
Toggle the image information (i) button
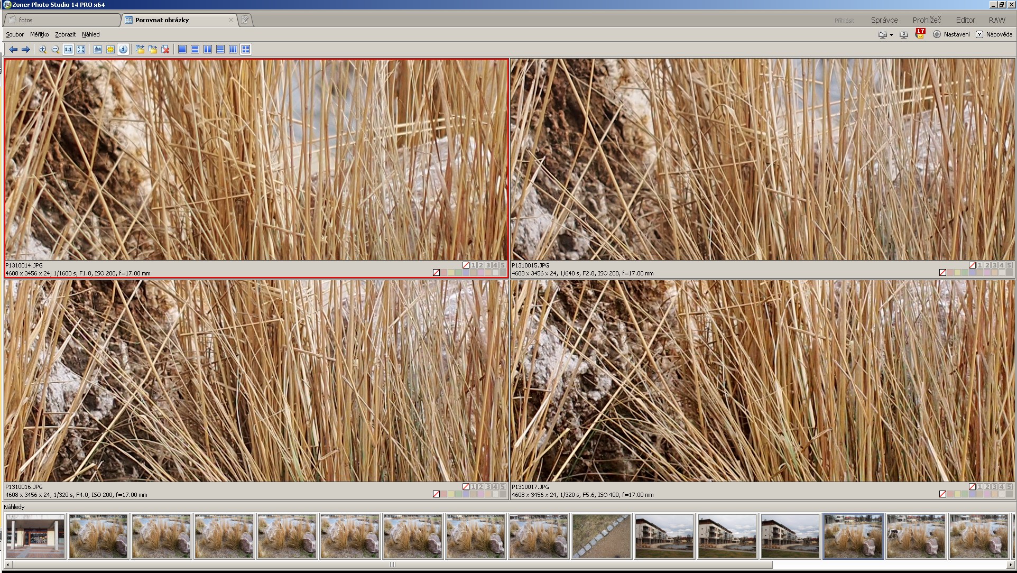(123, 49)
